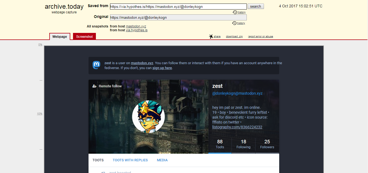The height and width of the screenshot is (173, 368).
Task: Click the @donleykogn@mastodon.xyz handle
Action: (237, 93)
